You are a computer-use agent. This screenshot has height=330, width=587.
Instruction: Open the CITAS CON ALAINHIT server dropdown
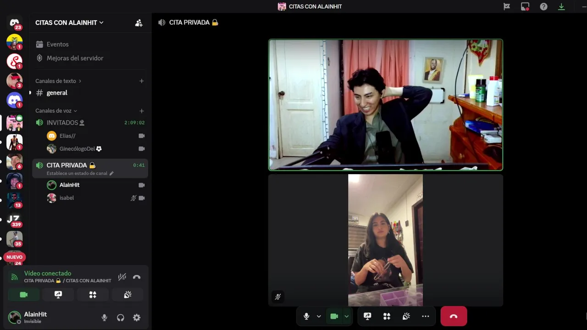pyautogui.click(x=69, y=22)
